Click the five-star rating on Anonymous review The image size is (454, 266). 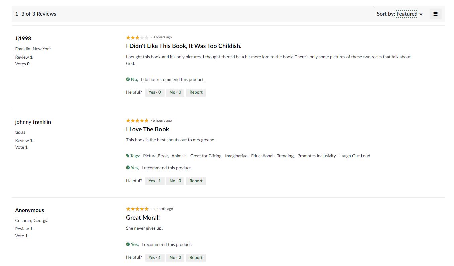tap(137, 209)
